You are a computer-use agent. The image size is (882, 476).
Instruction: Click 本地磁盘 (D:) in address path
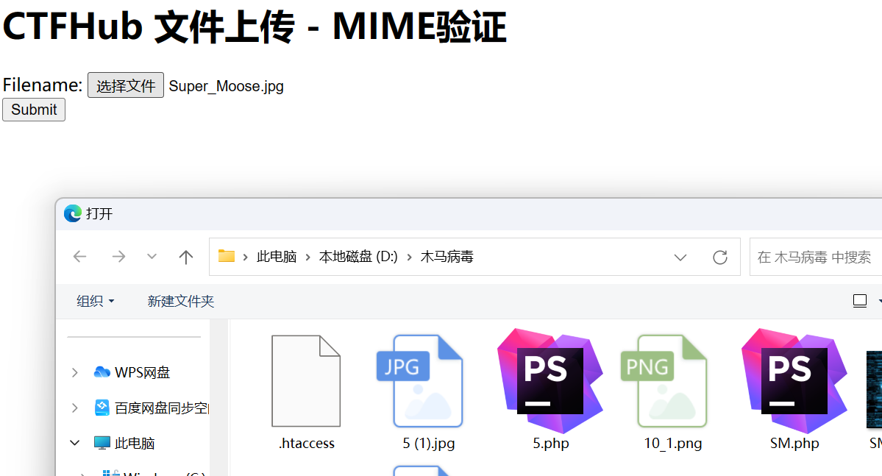pyautogui.click(x=358, y=257)
